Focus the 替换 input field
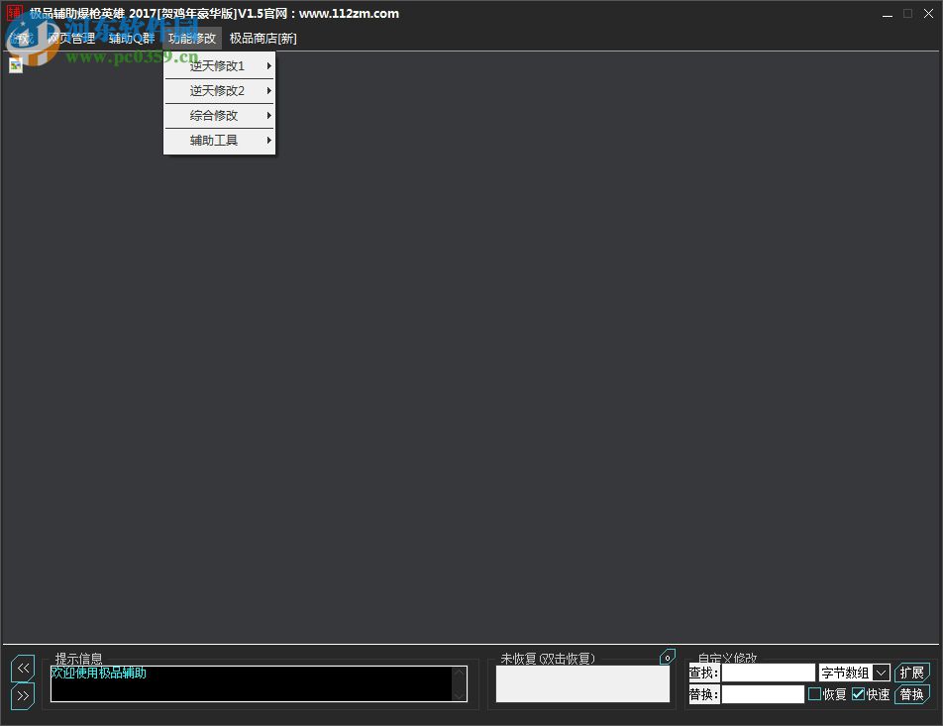The width and height of the screenshot is (943, 726). [763, 694]
